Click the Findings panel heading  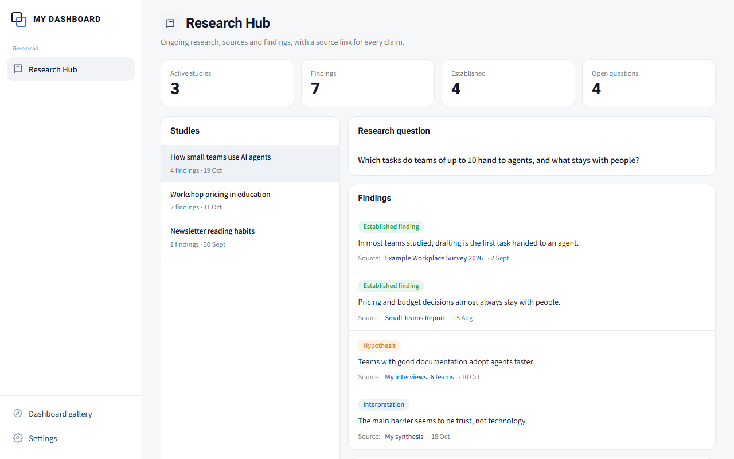(374, 198)
